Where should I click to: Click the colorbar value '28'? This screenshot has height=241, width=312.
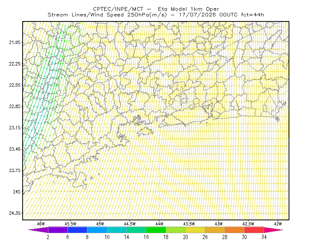pyautogui.click(x=225, y=237)
